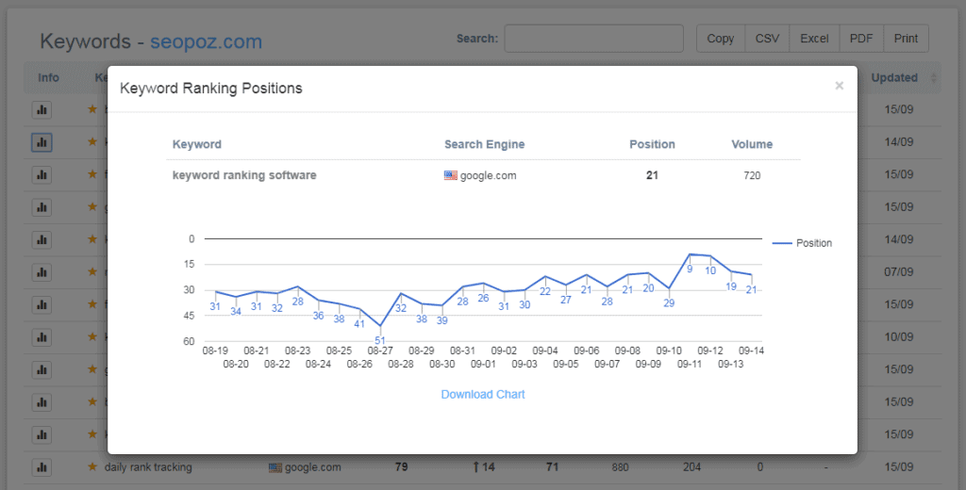The width and height of the screenshot is (966, 490).
Task: Click the chart data label 19
Action: (731, 286)
